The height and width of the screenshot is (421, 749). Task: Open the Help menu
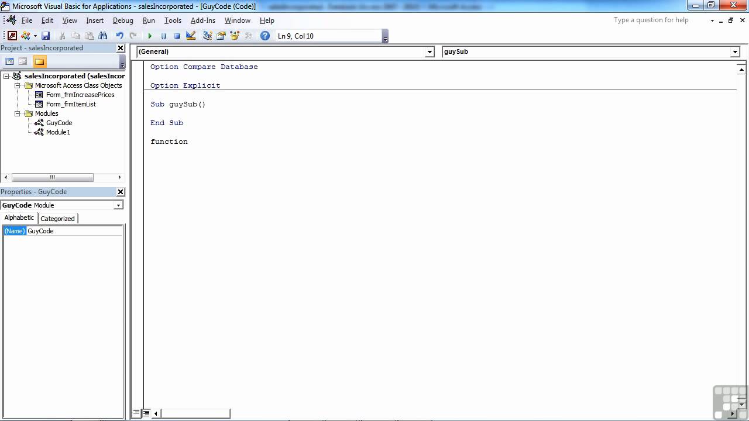(x=267, y=20)
